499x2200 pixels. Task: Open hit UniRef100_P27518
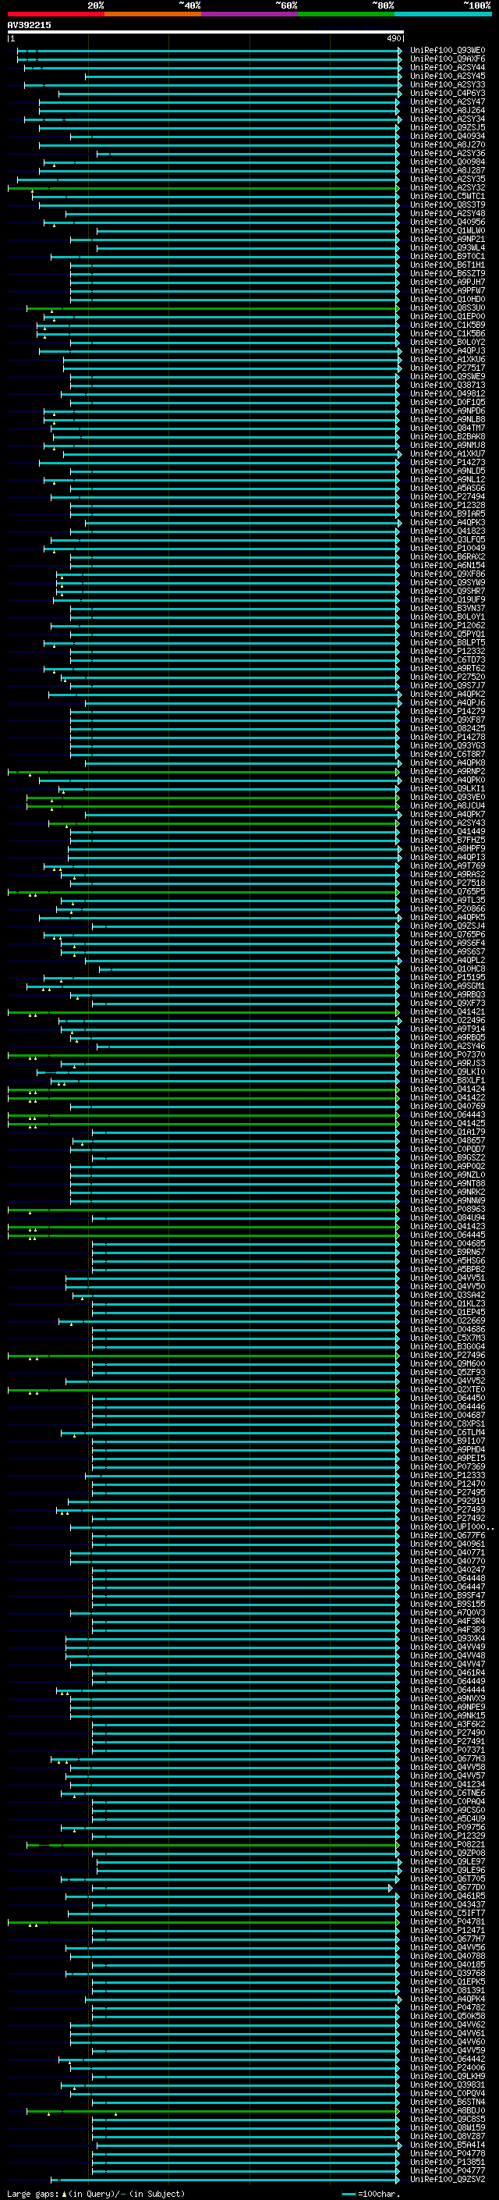[448, 883]
